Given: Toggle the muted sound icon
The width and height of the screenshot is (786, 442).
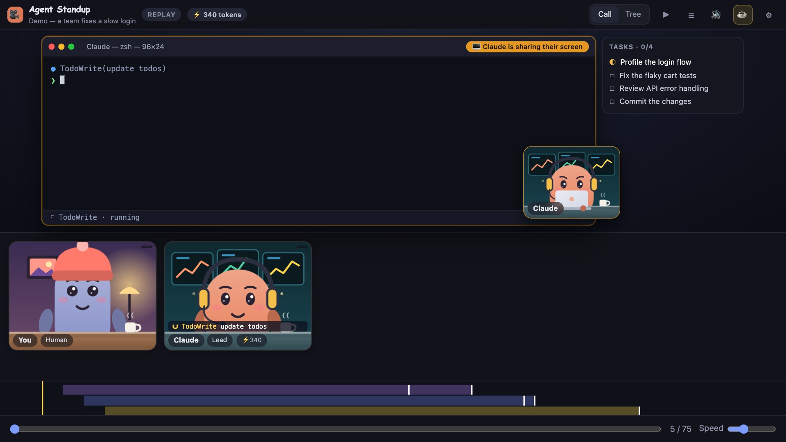Looking at the screenshot, I should [x=716, y=15].
